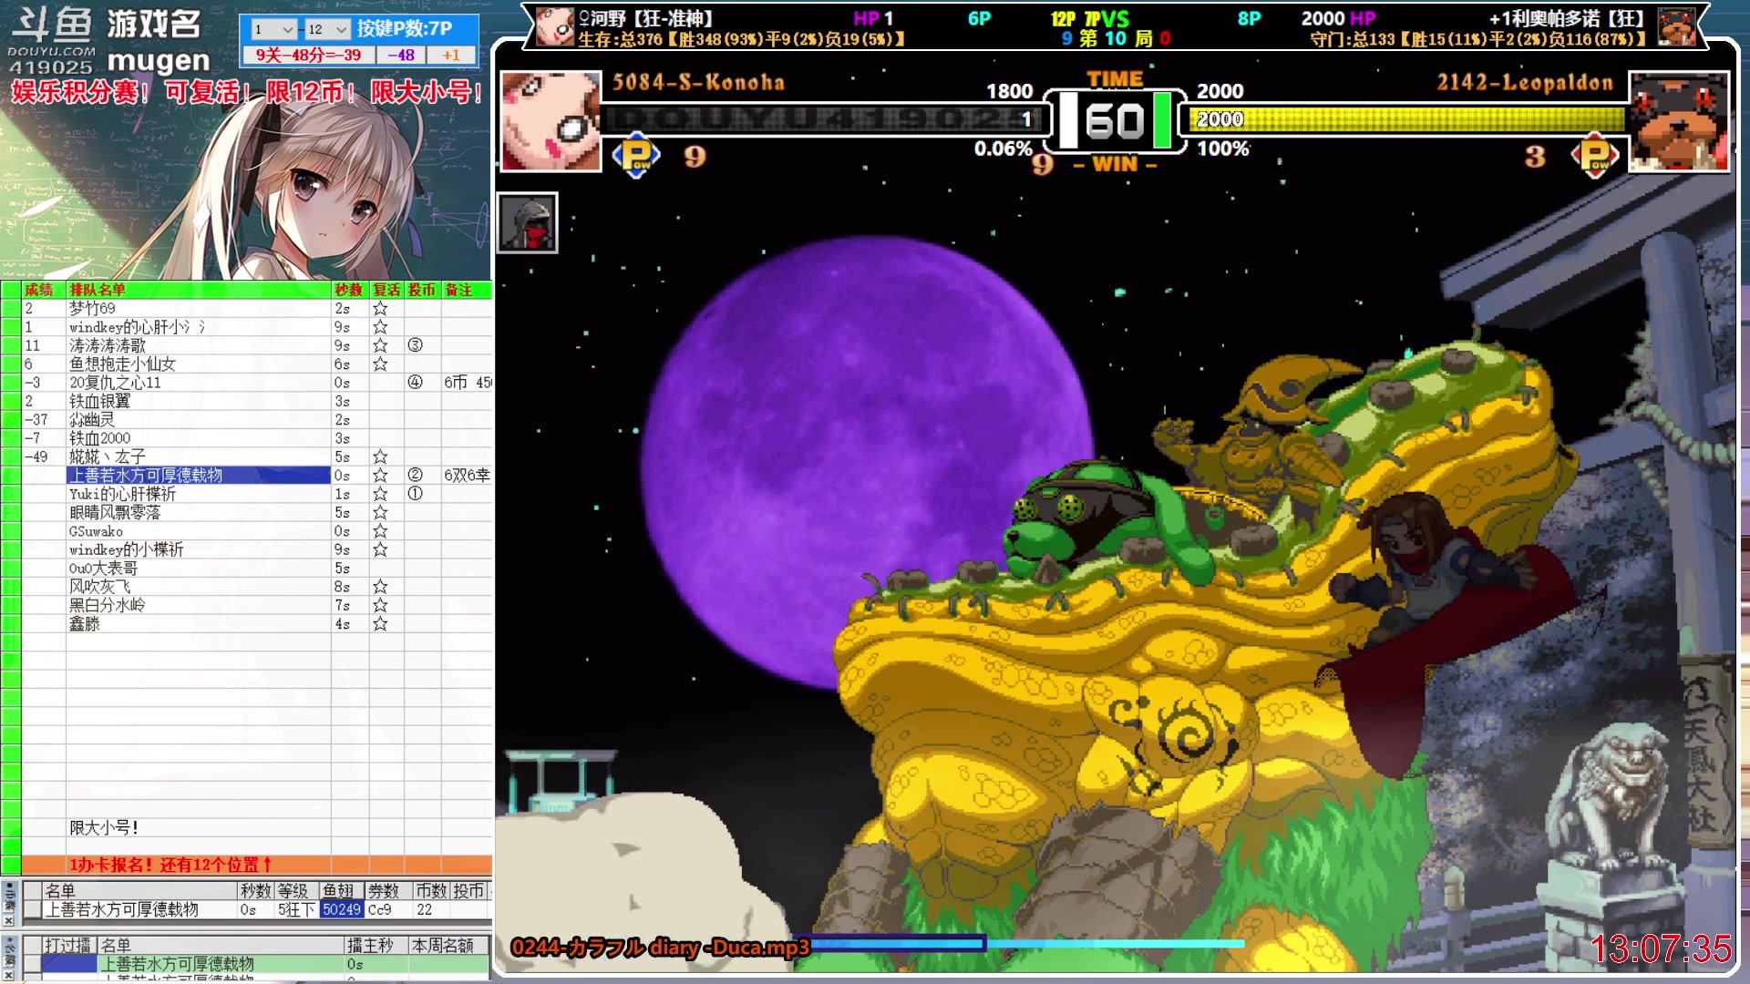This screenshot has height=984, width=1750.
Task: Close the 名额 side panel with its X
Action: (x=8, y=976)
